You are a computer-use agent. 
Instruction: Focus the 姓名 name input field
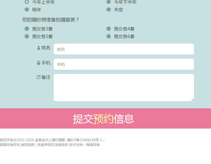(124, 49)
